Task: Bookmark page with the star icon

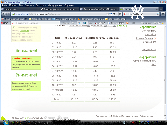Action: [108, 14]
